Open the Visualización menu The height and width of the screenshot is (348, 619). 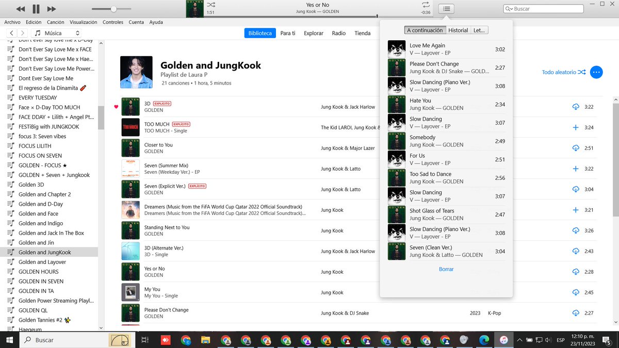tap(84, 22)
